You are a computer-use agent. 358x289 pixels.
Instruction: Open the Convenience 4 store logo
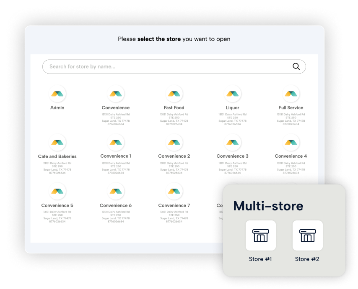point(291,142)
